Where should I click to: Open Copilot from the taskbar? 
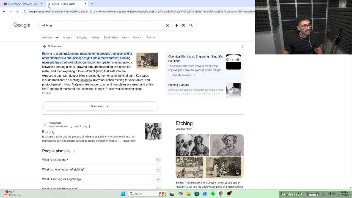point(180,194)
